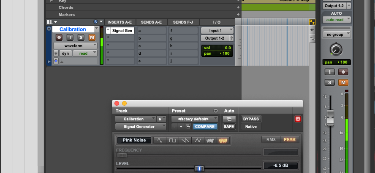375x173 pixels.
Task: Click the previous preset minus button
Action: click(x=174, y=127)
